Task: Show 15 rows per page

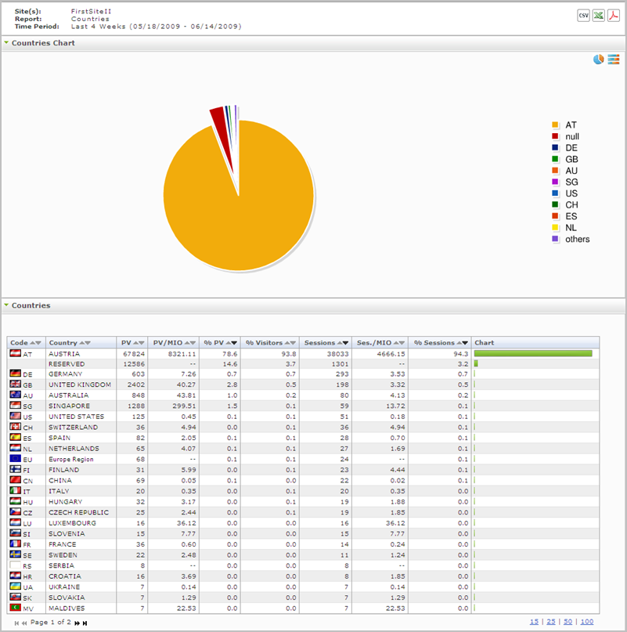Action: [534, 622]
